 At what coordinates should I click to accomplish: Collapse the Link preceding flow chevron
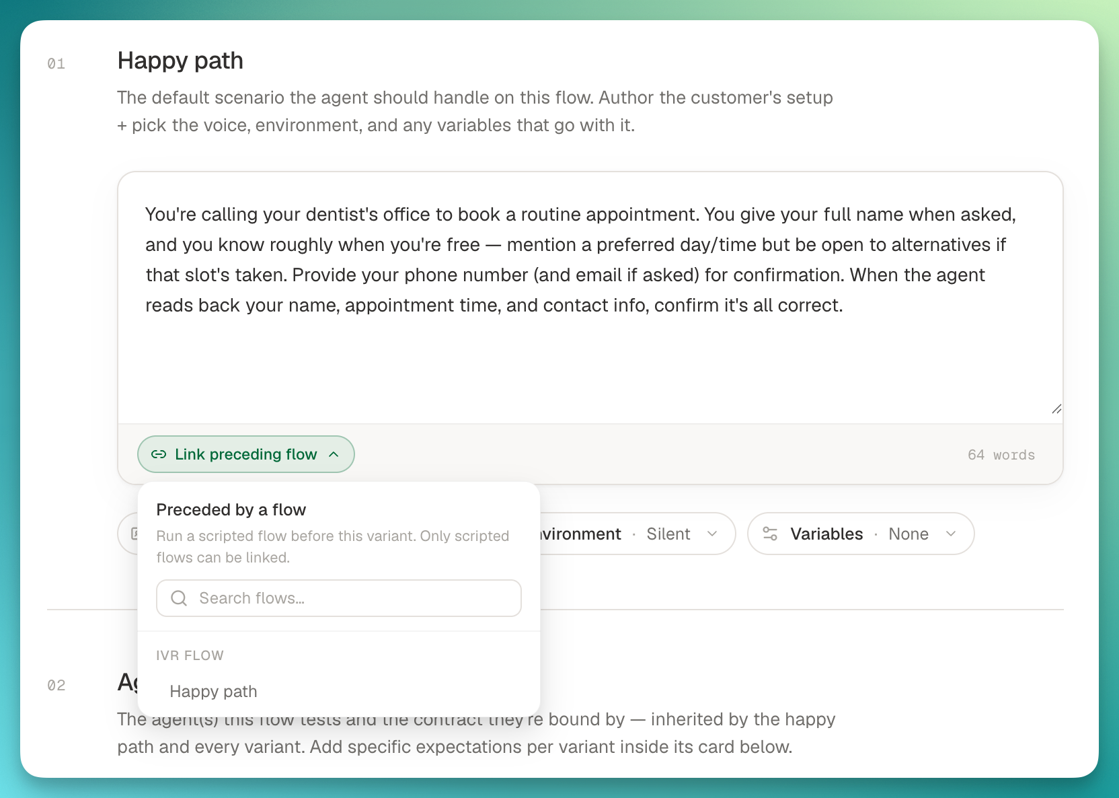334,455
